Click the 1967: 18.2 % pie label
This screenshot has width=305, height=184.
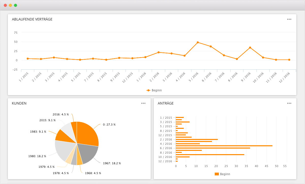click(x=112, y=163)
